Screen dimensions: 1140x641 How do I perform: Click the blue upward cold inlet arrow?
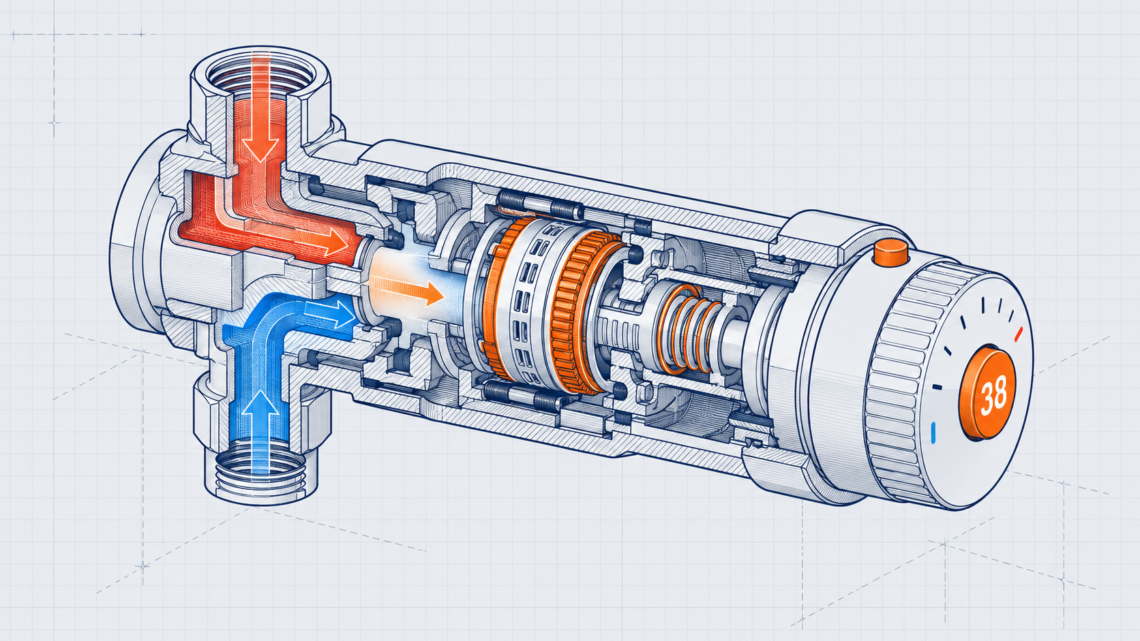260,431
